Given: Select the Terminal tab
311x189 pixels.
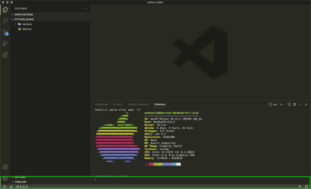Looking at the screenshot, I should (160, 105).
